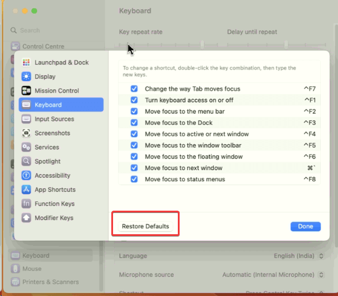Screen dimensions: 338x296
Task: Select Mission Control shortcuts category
Action: click(x=61, y=91)
